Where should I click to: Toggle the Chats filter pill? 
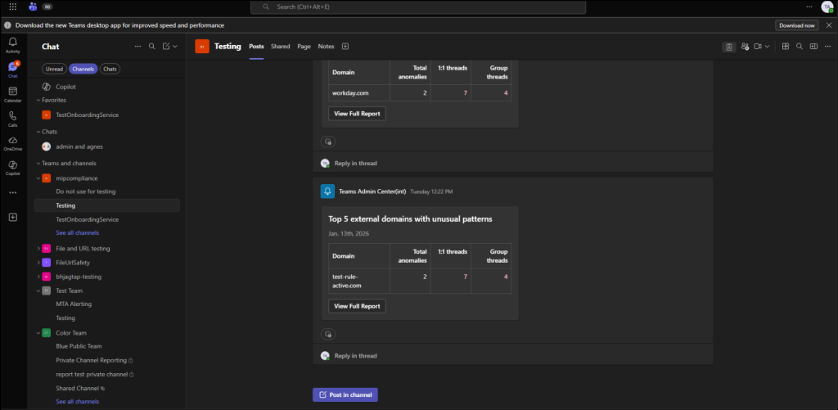pos(110,69)
